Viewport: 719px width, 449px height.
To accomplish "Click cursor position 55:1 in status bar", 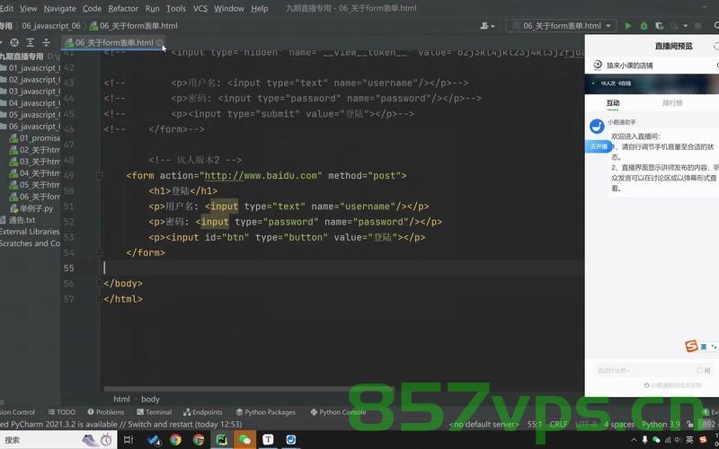I will click(x=535, y=425).
